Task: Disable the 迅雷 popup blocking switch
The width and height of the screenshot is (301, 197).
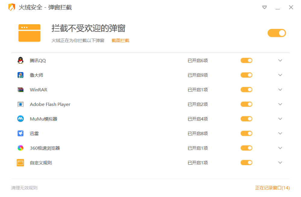Action: (247, 133)
